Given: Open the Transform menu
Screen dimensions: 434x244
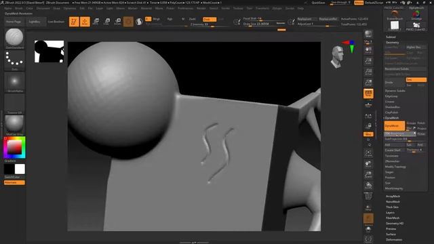Looking at the screenshot, I should (262, 8).
